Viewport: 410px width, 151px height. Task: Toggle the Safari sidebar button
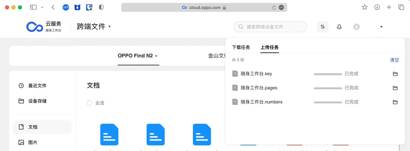tap(33, 7)
